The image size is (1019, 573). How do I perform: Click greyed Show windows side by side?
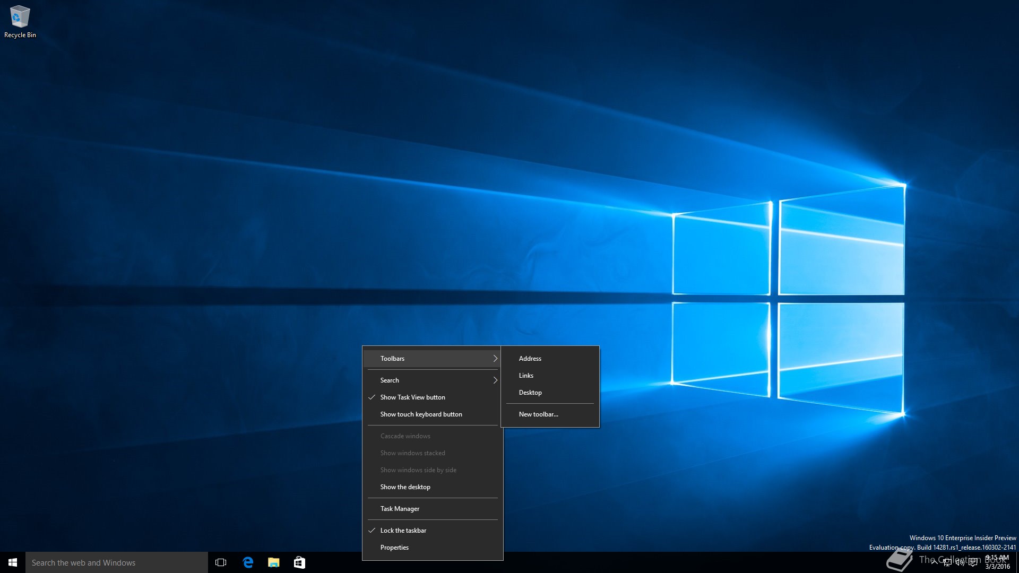click(433, 470)
